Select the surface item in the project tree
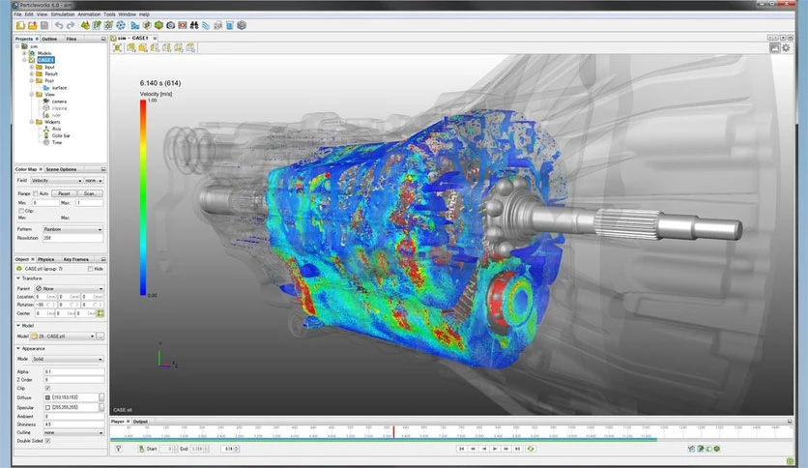This screenshot has width=808, height=468. [59, 87]
